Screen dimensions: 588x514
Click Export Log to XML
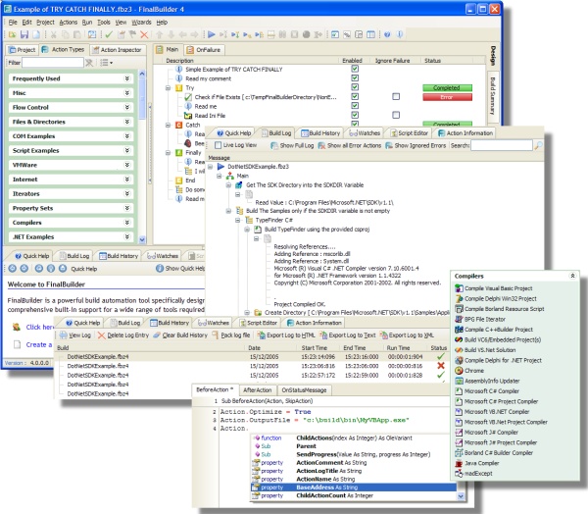click(x=407, y=335)
